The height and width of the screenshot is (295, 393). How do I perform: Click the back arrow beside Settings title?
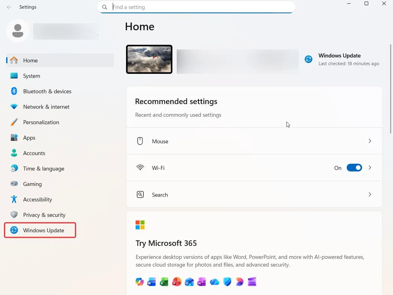point(9,7)
